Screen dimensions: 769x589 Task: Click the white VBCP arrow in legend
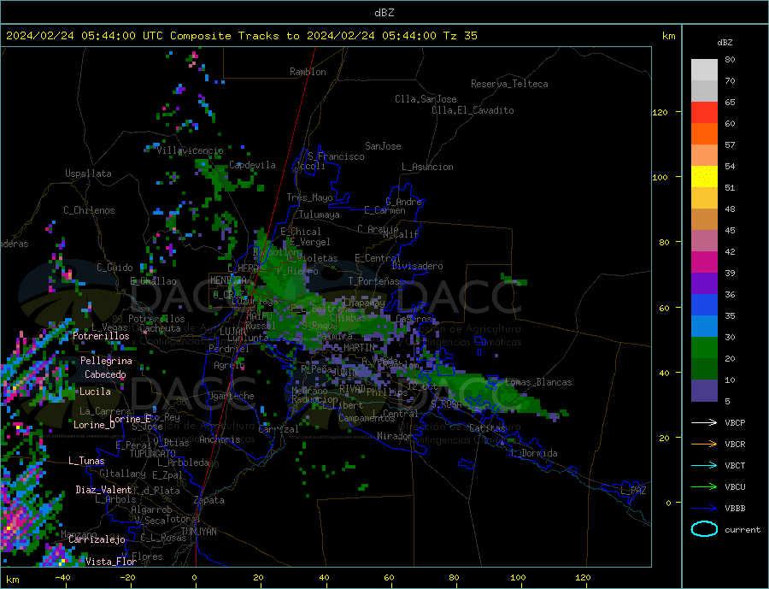[705, 422]
